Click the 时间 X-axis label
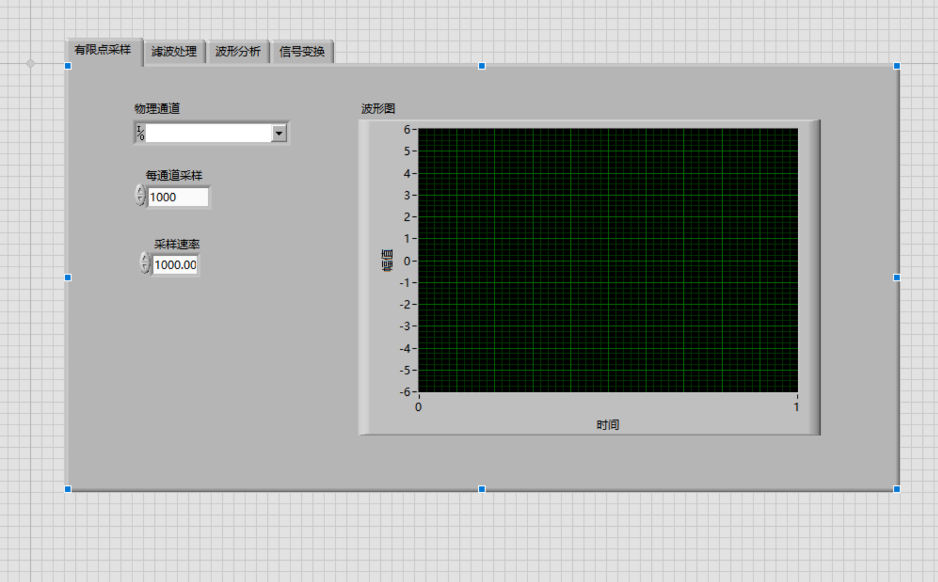The height and width of the screenshot is (582, 938). 608,425
